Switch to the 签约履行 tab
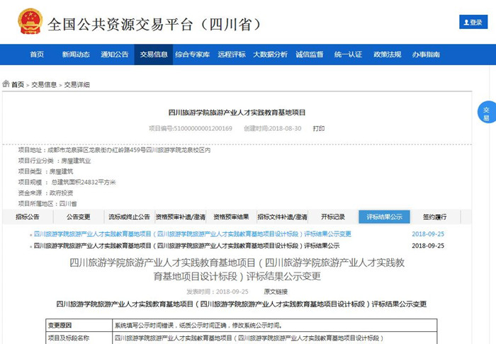 435,217
